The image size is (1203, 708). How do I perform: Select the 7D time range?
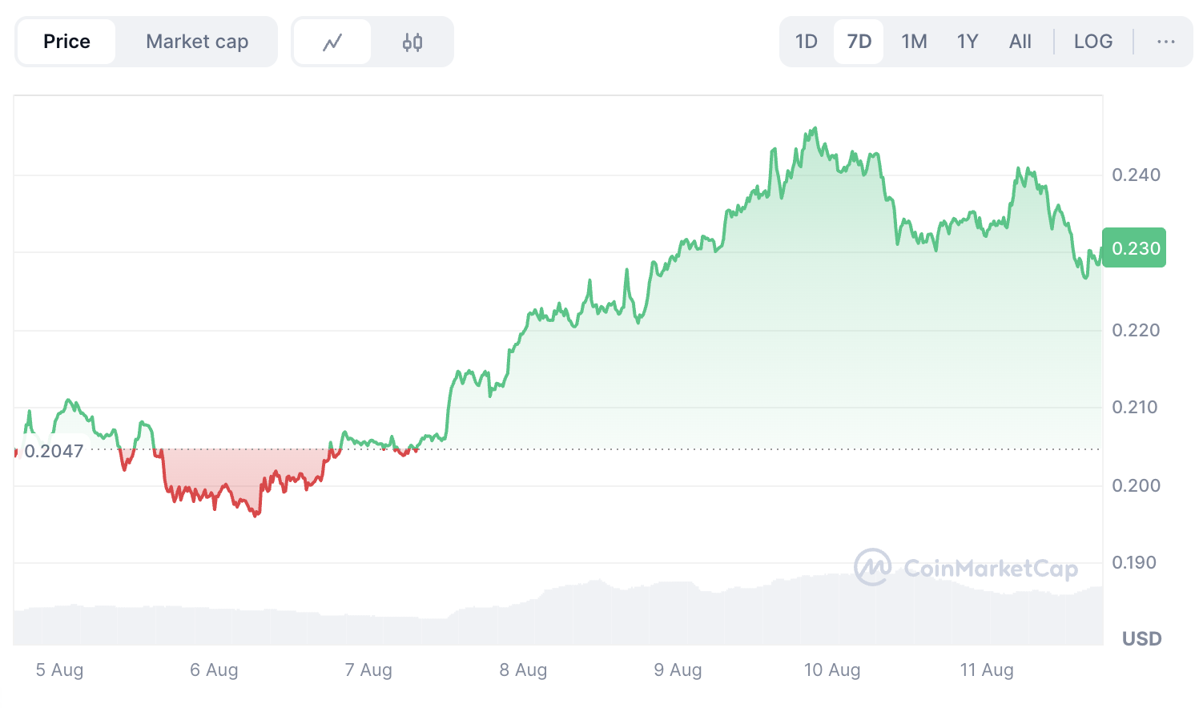point(859,42)
